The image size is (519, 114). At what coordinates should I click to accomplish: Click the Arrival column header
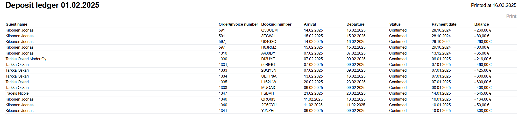pos(310,24)
